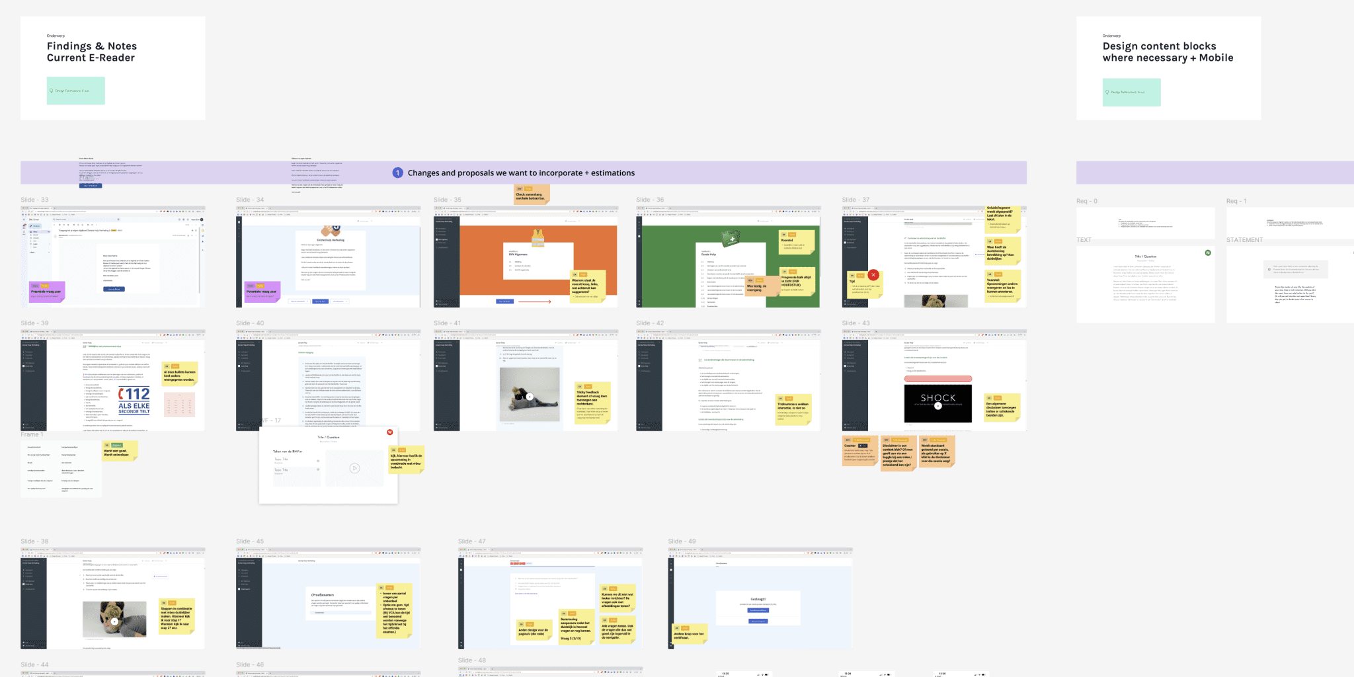The width and height of the screenshot is (1354, 677).
Task: Select the 'Slide - 33' frame label
Action: (34, 200)
